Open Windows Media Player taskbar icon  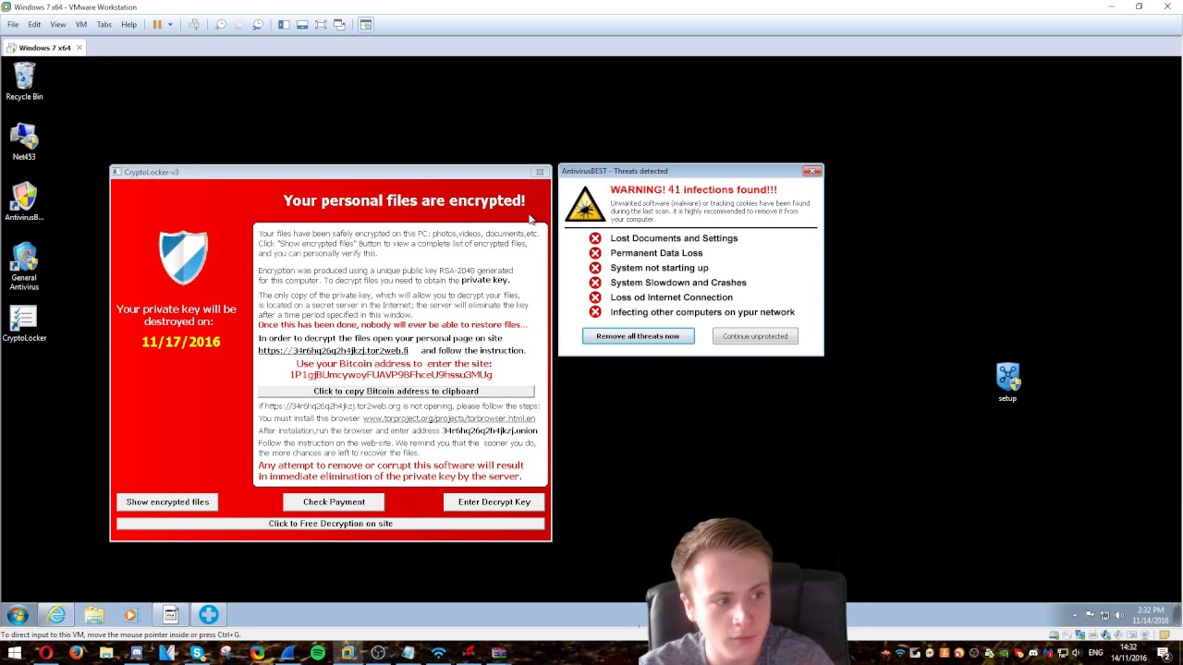pyautogui.click(x=130, y=615)
